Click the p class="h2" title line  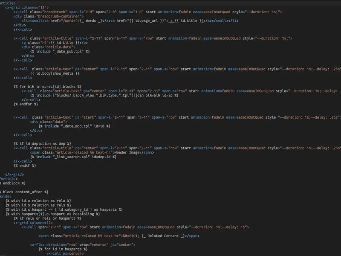pyautogui.click(x=55, y=43)
